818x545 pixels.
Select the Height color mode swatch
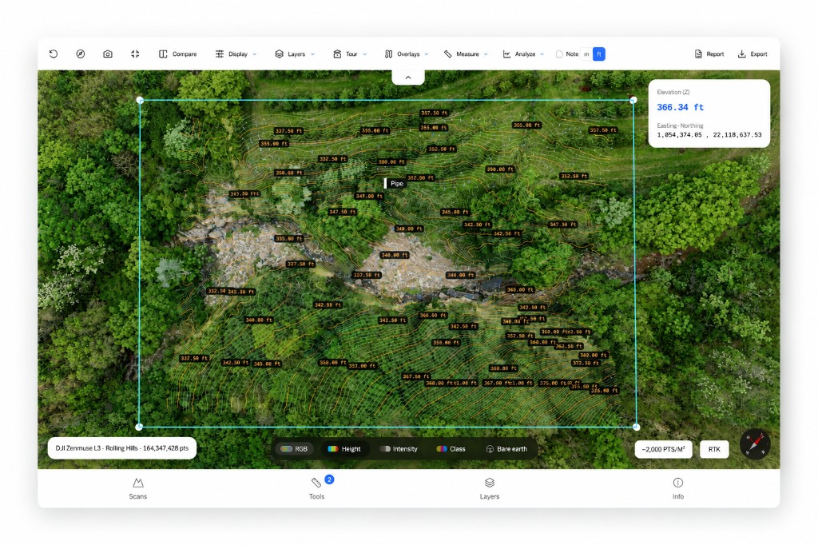point(333,449)
